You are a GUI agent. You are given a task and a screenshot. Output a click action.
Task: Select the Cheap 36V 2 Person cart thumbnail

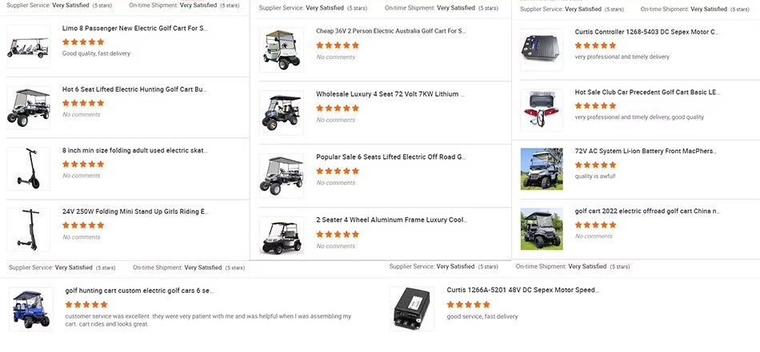282,49
